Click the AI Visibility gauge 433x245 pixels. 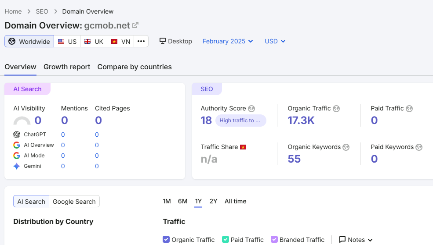(x=22, y=121)
